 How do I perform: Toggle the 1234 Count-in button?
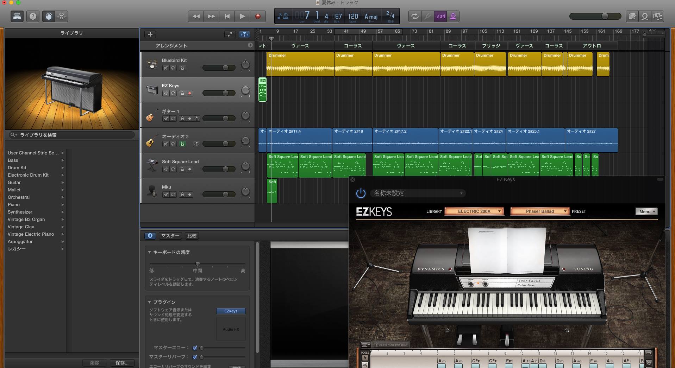tap(440, 16)
